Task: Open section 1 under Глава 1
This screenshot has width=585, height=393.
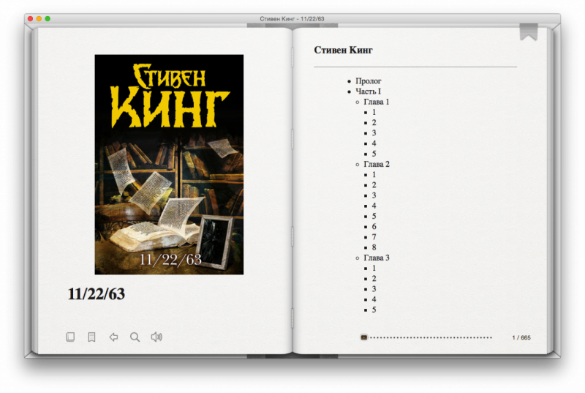Action: [x=374, y=113]
